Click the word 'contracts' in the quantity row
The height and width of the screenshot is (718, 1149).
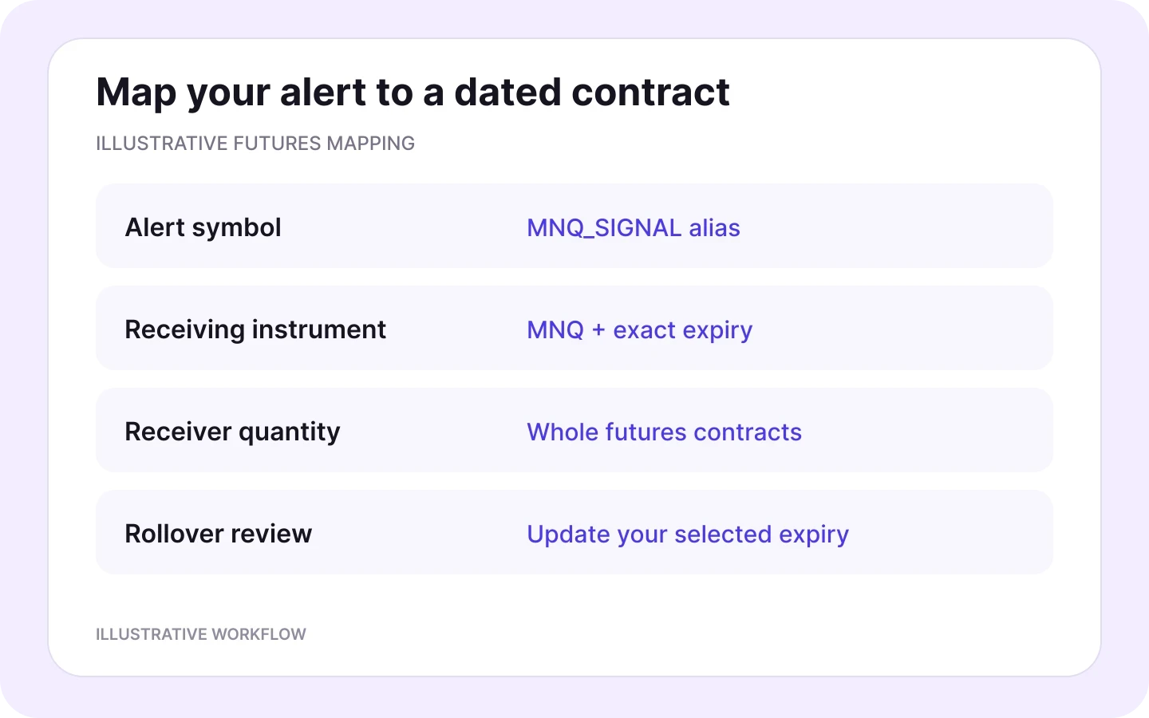point(748,432)
